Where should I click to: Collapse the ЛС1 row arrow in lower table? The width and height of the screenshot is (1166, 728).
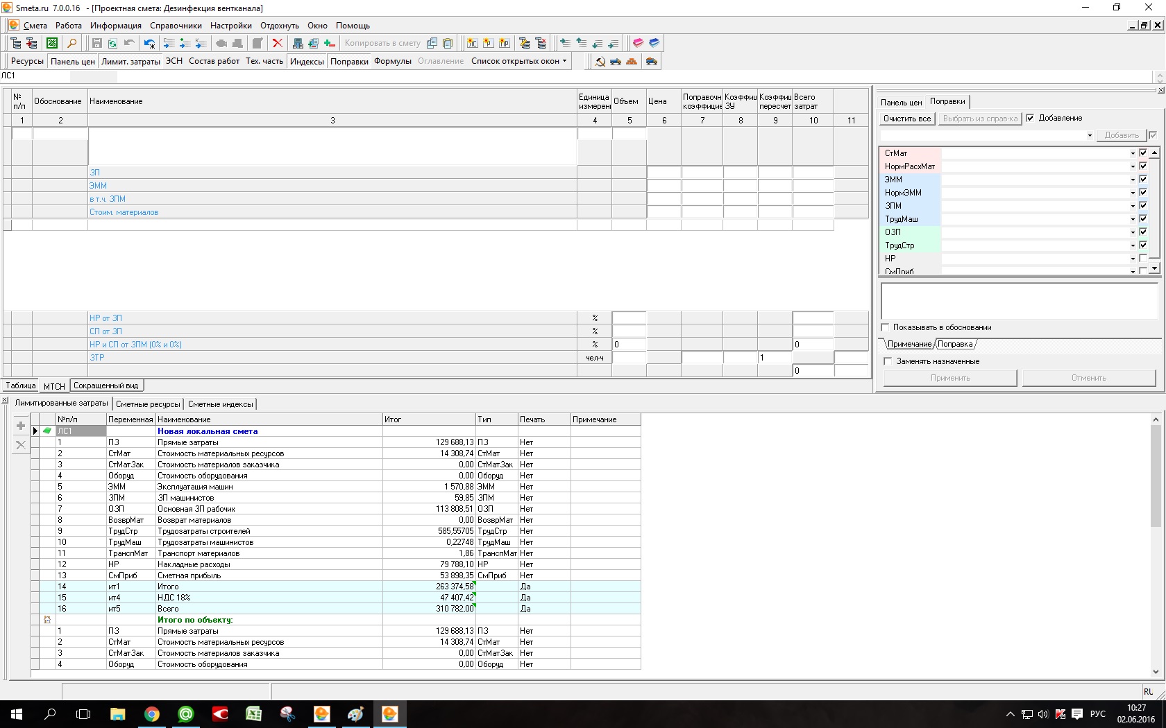(x=35, y=431)
